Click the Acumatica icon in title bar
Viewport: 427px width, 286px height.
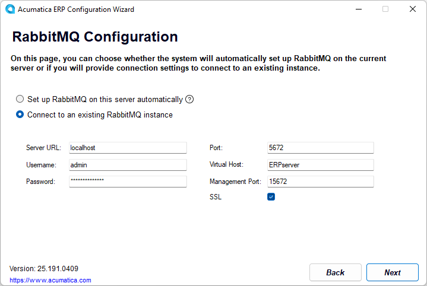click(9, 9)
